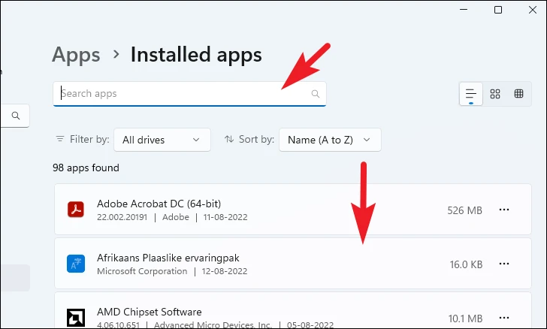Click the Microsoft Corporation publisher text
The image size is (547, 329).
coord(142,271)
